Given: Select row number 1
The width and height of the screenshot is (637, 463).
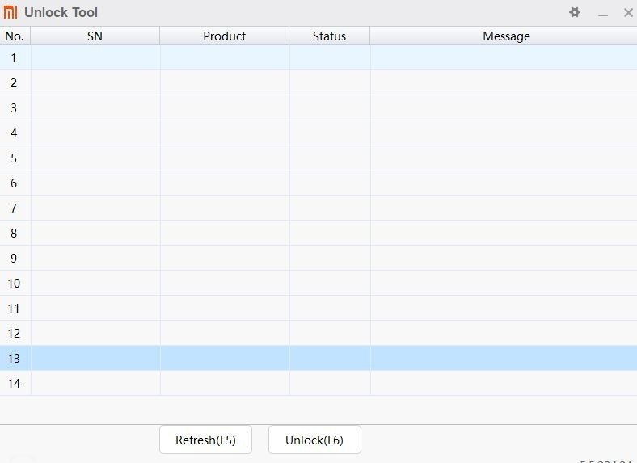Looking at the screenshot, I should [x=14, y=57].
